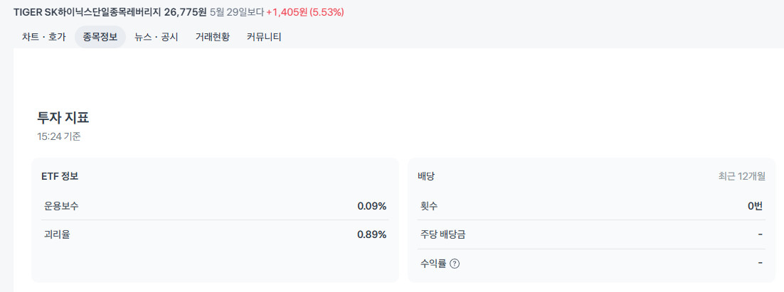Open the 차트 · 호가 tab
This screenshot has width=784, height=292.
pyautogui.click(x=44, y=37)
